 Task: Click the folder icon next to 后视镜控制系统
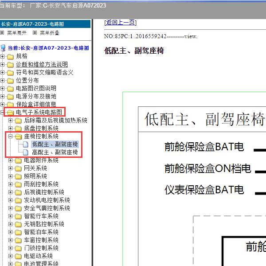[x=18, y=192]
